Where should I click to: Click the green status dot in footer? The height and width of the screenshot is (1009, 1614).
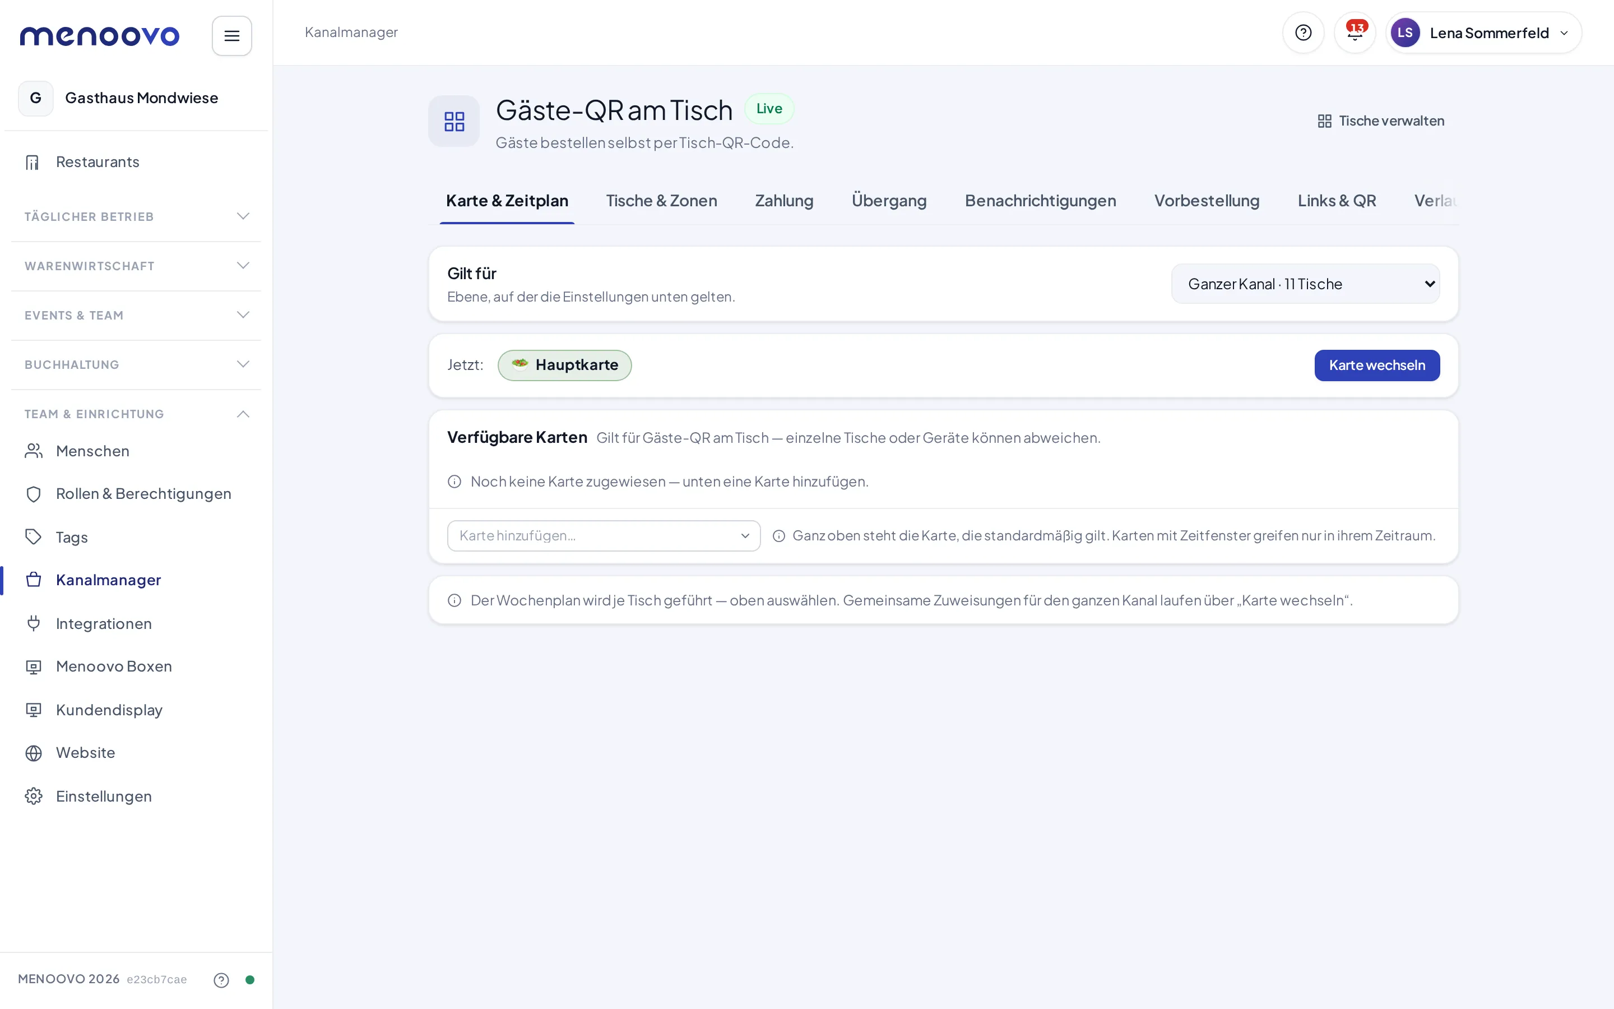(250, 980)
